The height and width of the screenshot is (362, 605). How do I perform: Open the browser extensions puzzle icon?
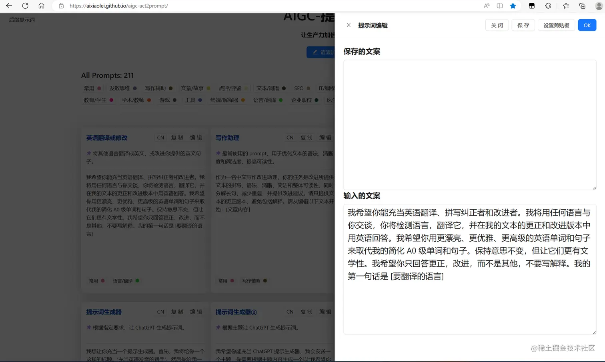pyautogui.click(x=548, y=6)
